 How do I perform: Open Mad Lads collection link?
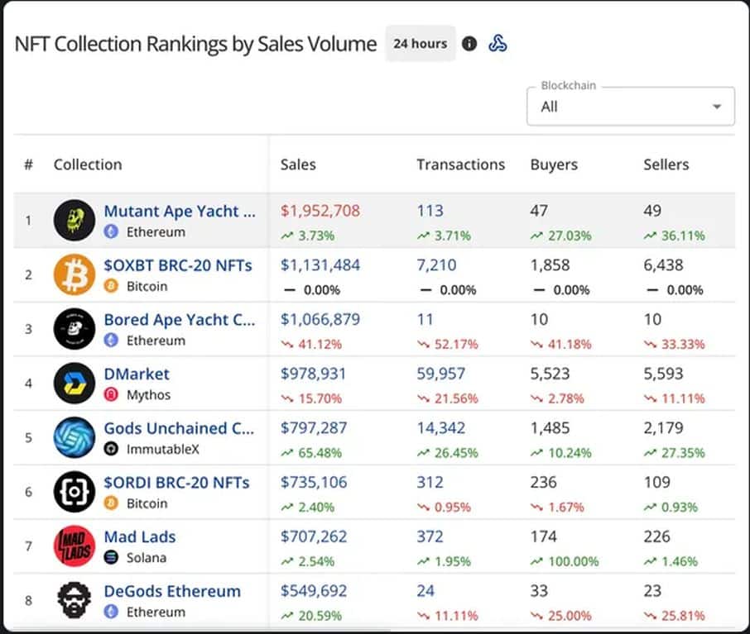[x=140, y=536]
